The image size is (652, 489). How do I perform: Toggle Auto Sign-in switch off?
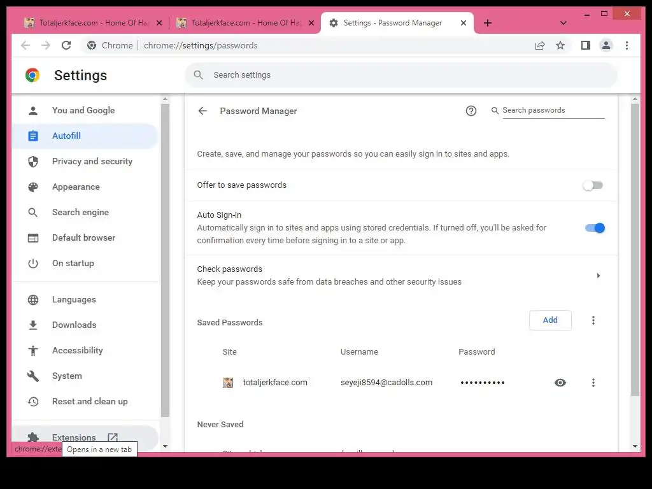point(595,228)
